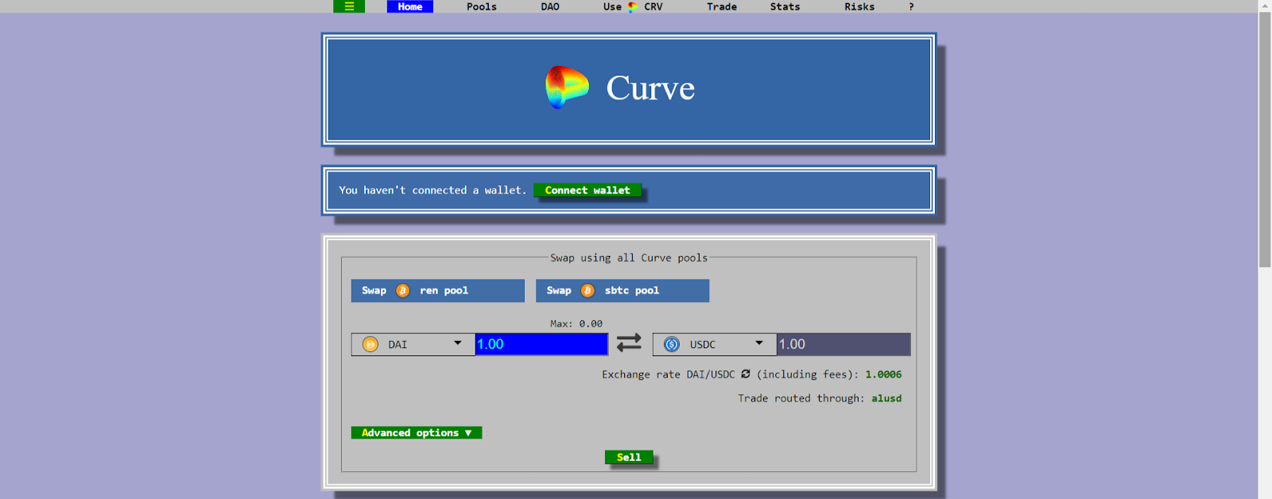Click "Swap using all Curve pools" heading
Viewport: 1272px width, 499px height.
[x=629, y=257]
